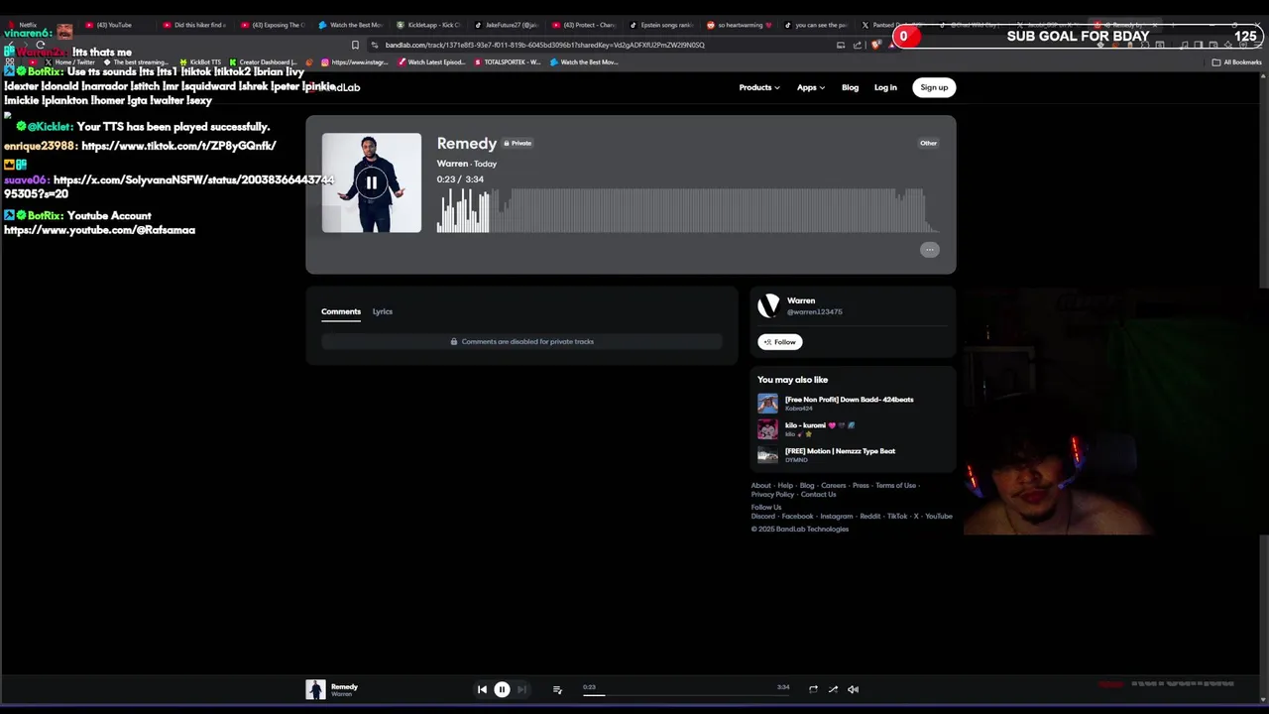
Task: Open the Reddit follow link
Action: pyautogui.click(x=869, y=517)
